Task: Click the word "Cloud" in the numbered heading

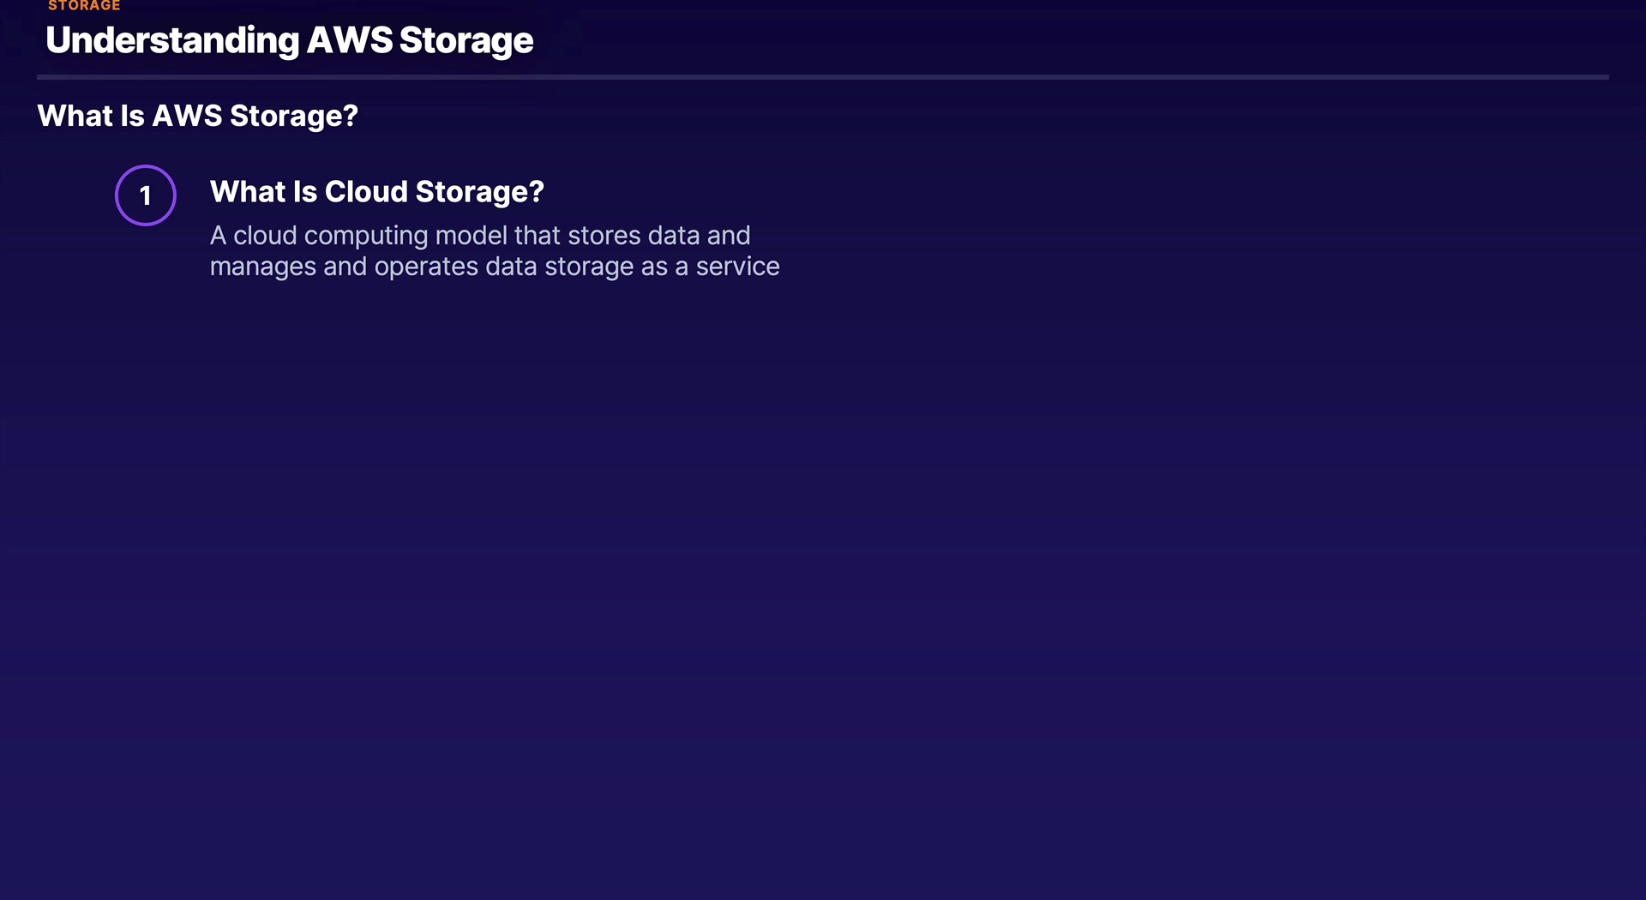Action: pos(366,191)
